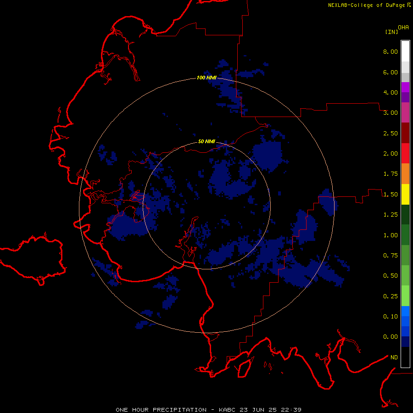Select the 1.25 legend value
Viewport: 413px width, 413px height.
pyautogui.click(x=391, y=215)
